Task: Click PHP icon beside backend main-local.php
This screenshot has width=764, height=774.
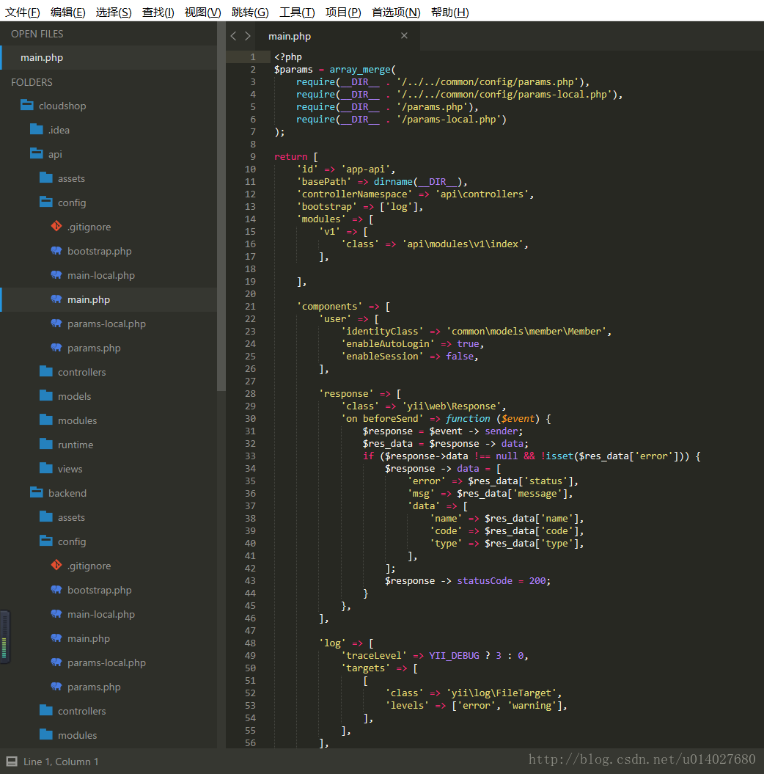Action: (x=56, y=613)
